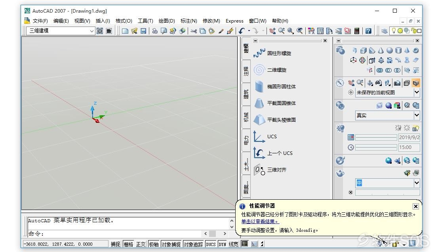Open the Undo history dropdown arrow
This screenshot has height=252, width=436.
tap(249, 31)
